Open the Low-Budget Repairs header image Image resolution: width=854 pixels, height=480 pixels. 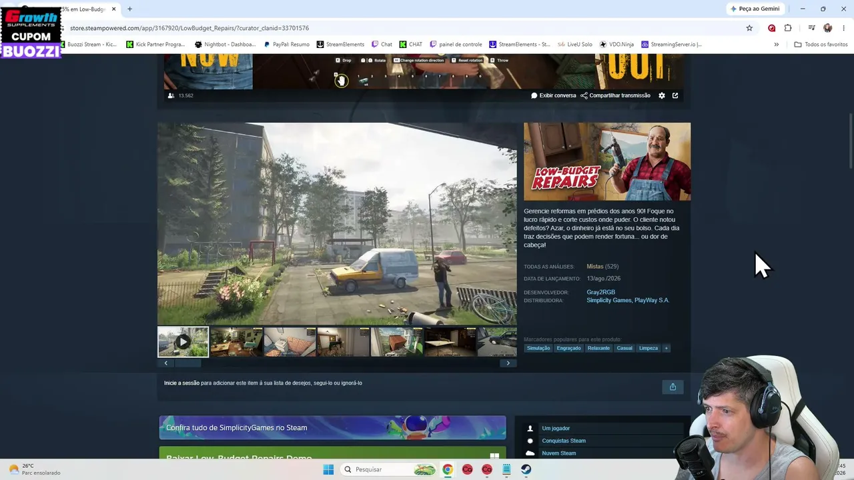[607, 161]
